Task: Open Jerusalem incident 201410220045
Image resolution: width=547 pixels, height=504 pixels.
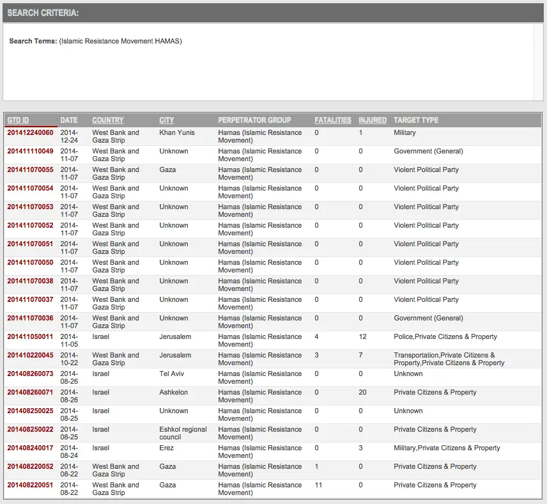Action: click(30, 356)
